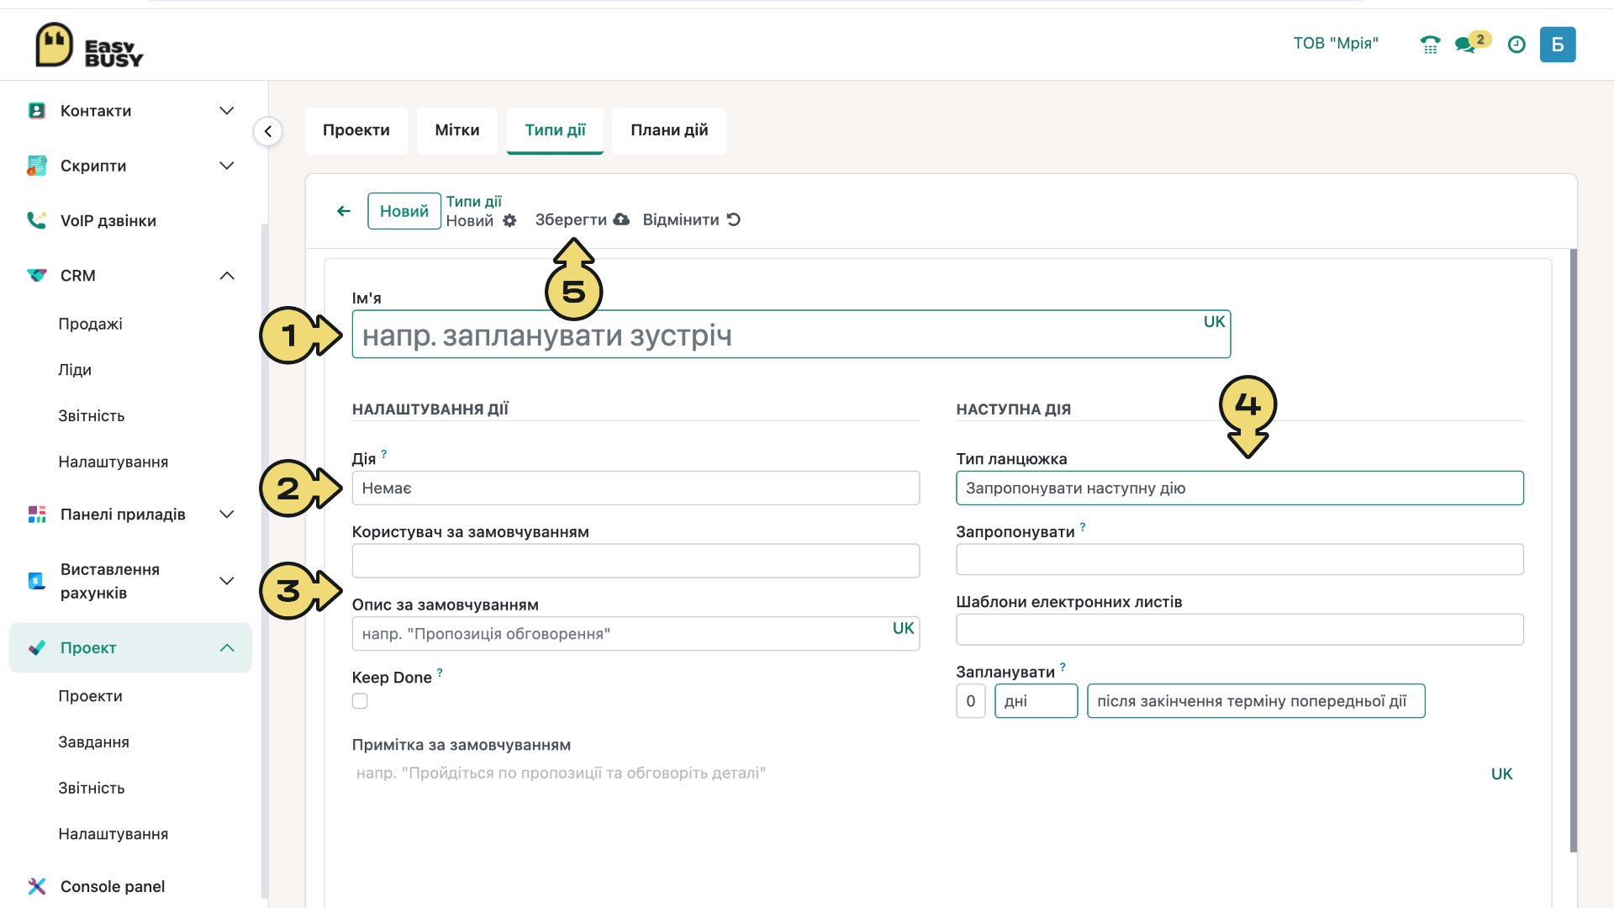Click UK tag in Опис за замовчуванням
The image size is (1614, 908).
(903, 629)
